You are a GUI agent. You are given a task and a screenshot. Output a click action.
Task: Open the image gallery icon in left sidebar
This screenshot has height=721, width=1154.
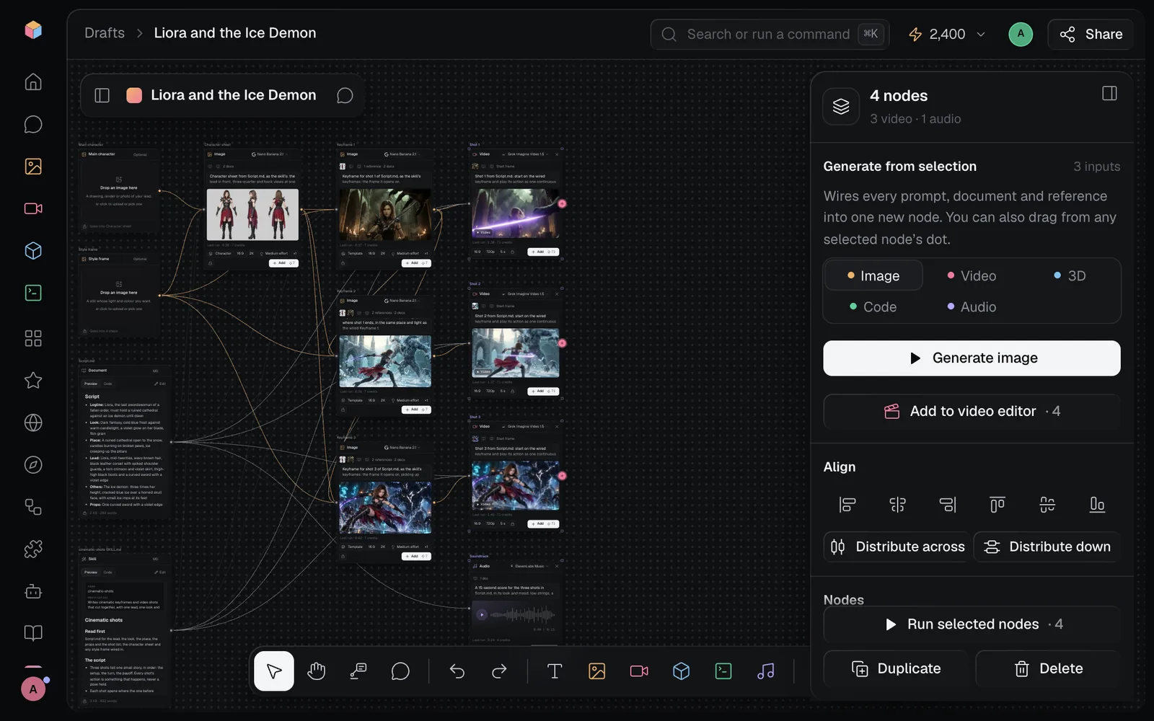coord(33,167)
